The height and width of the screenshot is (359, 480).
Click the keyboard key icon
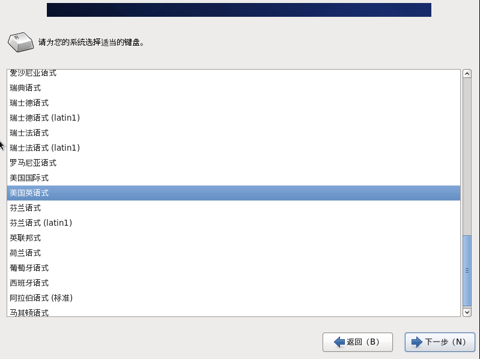(x=21, y=42)
